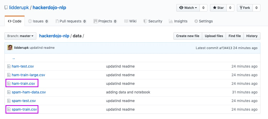Click 'updatind readme' message in the ham-train.csv row
This screenshot has height=119, width=268.
tap(120, 84)
